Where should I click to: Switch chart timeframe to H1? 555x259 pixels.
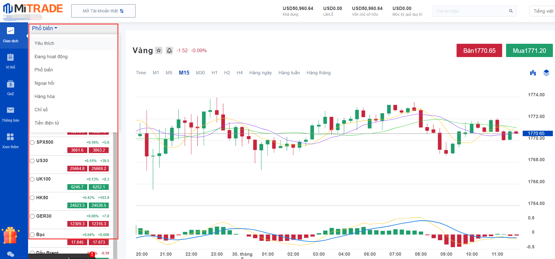tap(214, 73)
